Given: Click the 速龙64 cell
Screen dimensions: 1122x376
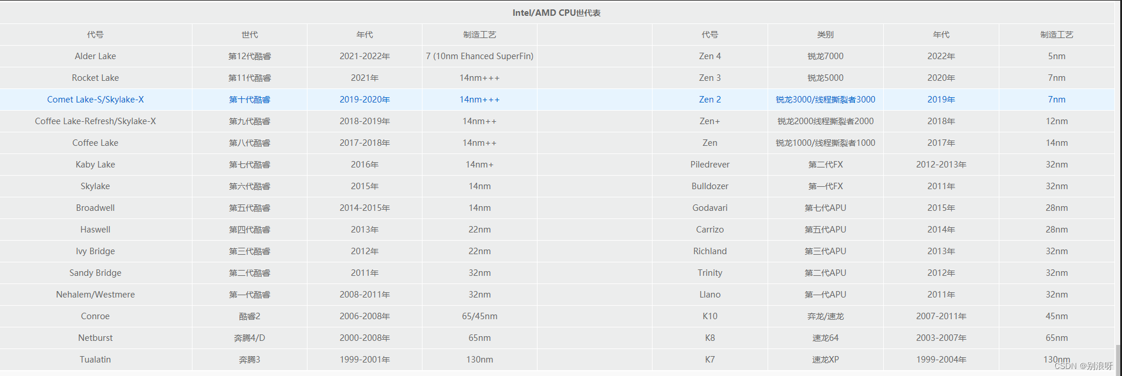Looking at the screenshot, I should (x=825, y=338).
